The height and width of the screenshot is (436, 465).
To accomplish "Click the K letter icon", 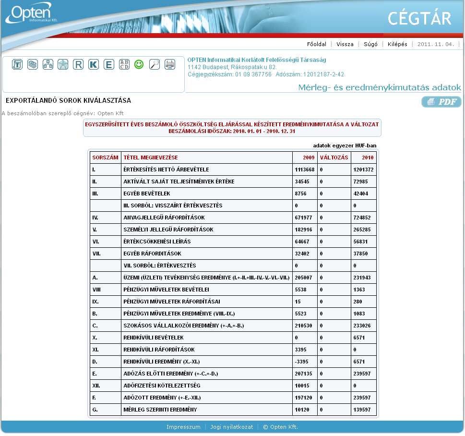I will (x=94, y=64).
